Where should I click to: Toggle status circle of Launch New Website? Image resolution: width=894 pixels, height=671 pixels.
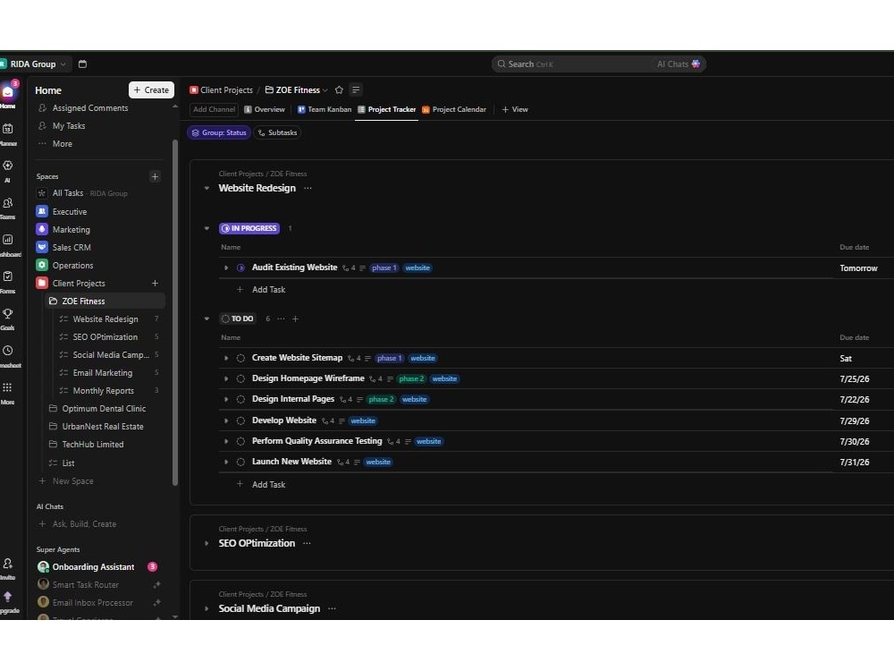(x=240, y=463)
